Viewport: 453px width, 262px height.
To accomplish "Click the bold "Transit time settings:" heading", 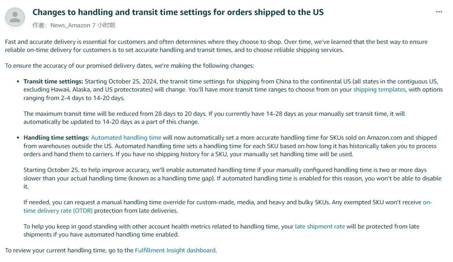I will pyautogui.click(x=53, y=81).
